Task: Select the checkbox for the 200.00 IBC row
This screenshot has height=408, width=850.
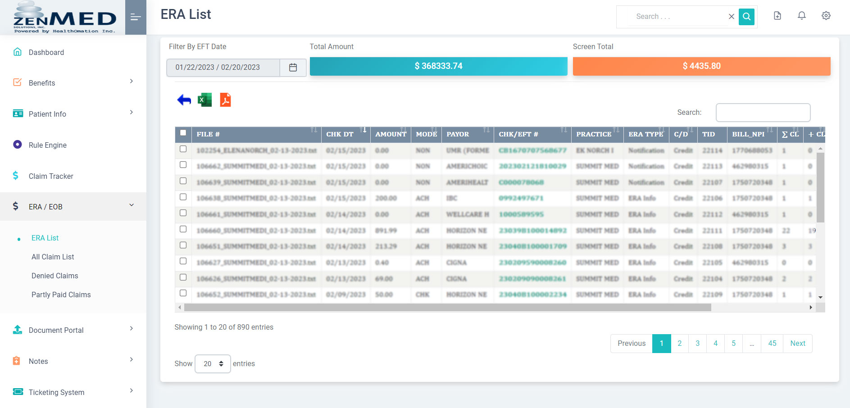Action: (x=183, y=197)
